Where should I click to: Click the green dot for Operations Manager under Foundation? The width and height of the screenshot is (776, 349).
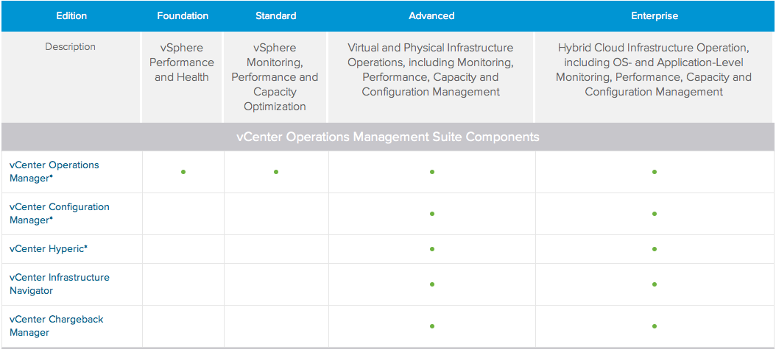click(183, 172)
